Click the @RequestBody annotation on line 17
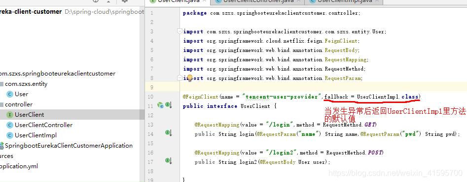The width and height of the screenshot is (467, 182). point(278,162)
